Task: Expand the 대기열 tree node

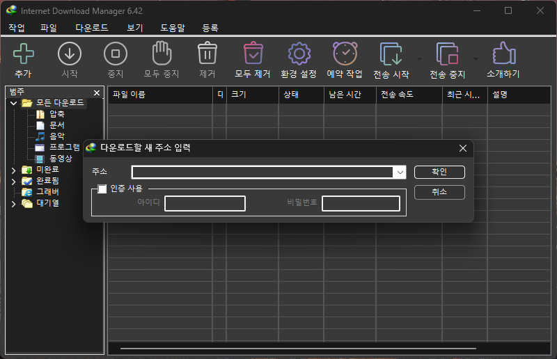Action: point(13,204)
